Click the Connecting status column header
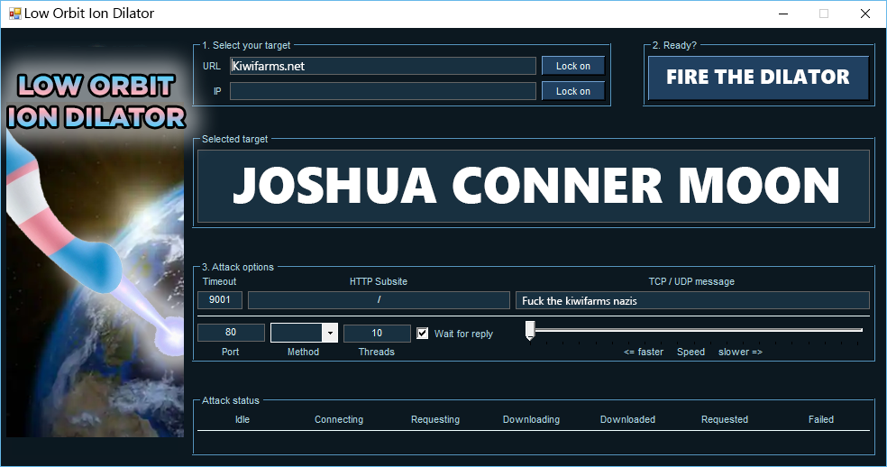The image size is (887, 467). point(339,419)
